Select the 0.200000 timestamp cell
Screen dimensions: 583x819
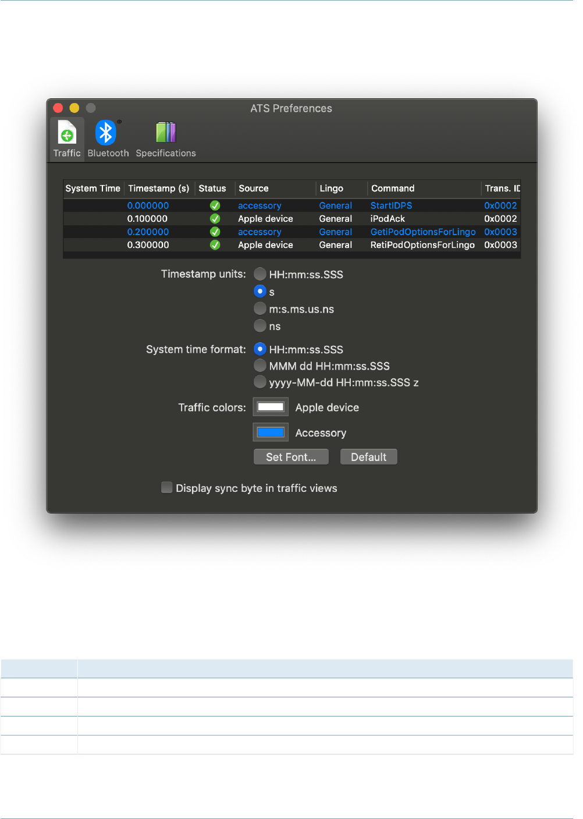pyautogui.click(x=148, y=232)
